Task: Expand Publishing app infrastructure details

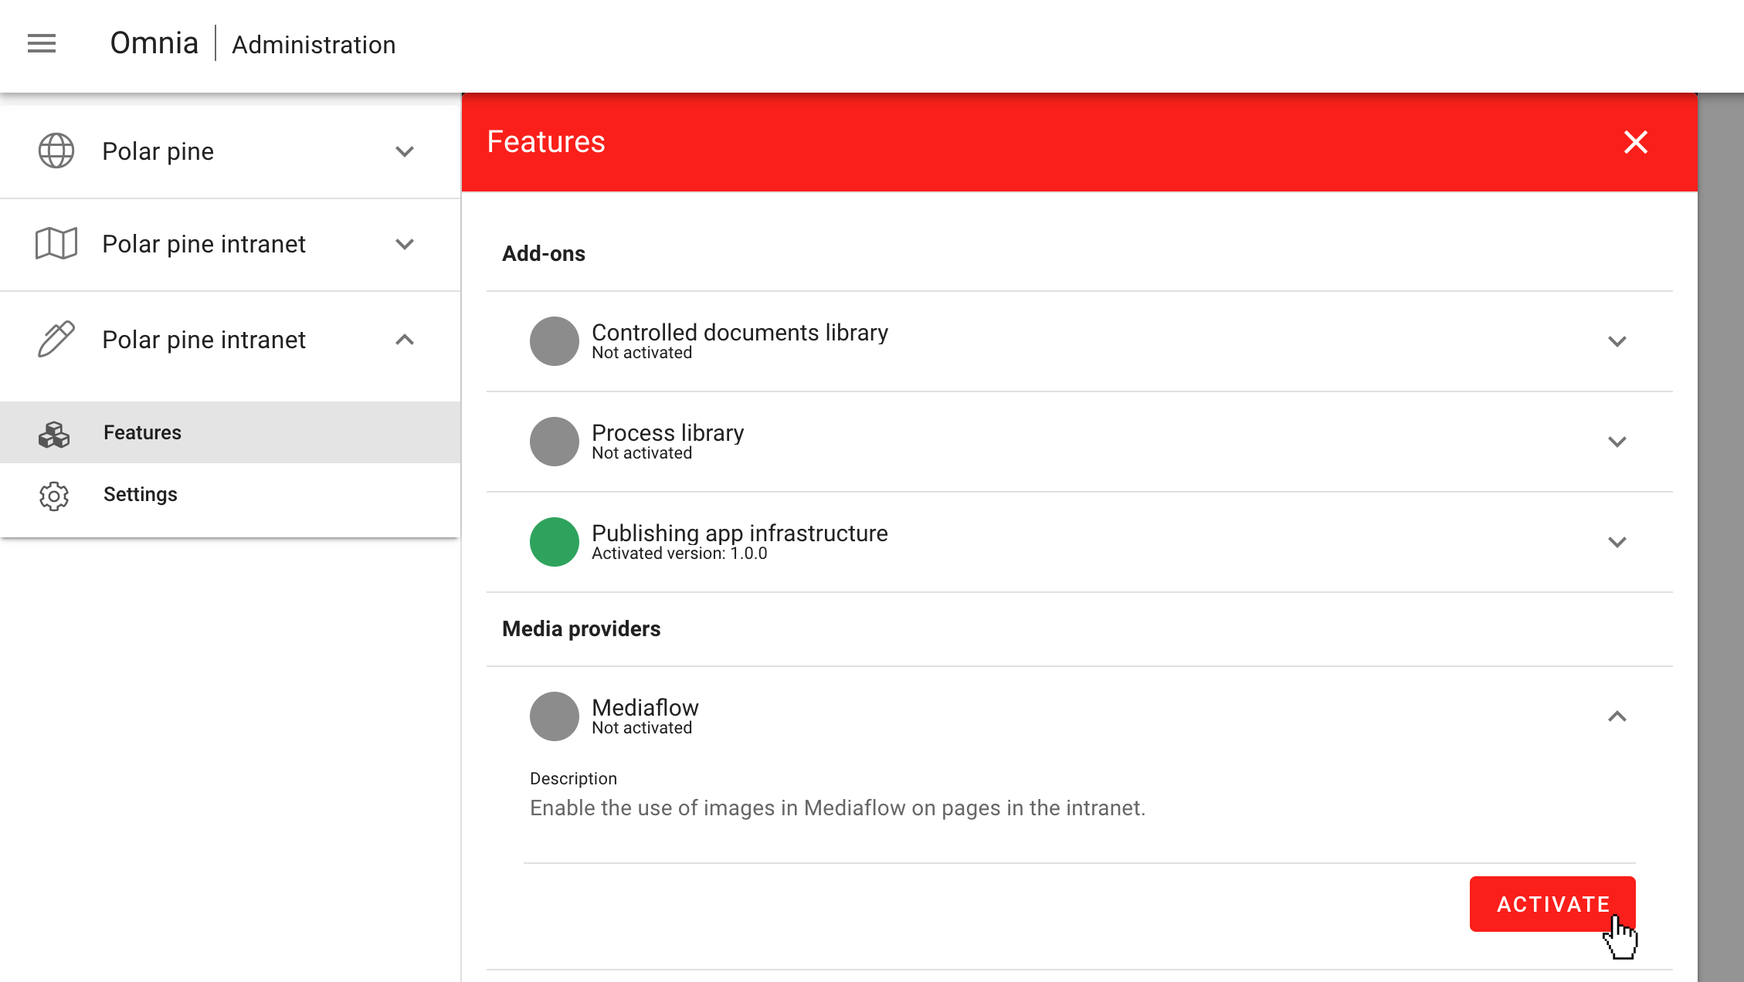Action: [1617, 542]
